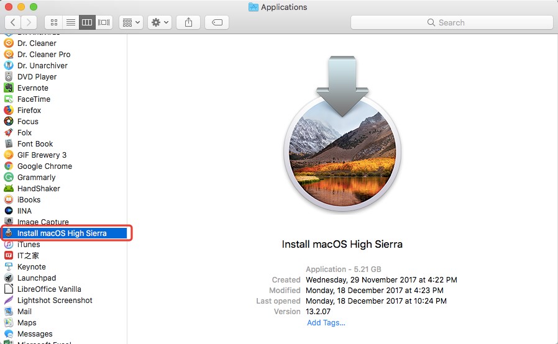558x344 pixels.
Task: Select the Firefox app icon
Action: click(9, 111)
